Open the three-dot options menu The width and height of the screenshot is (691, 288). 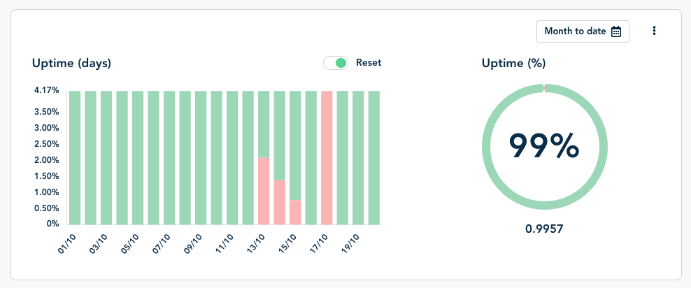(x=654, y=31)
